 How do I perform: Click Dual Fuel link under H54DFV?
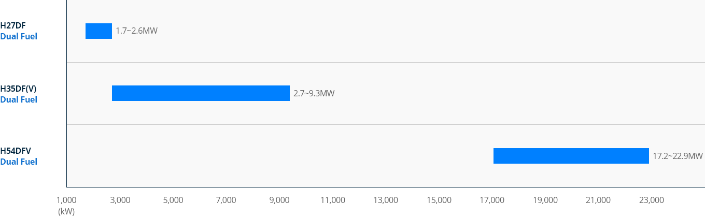point(19,161)
